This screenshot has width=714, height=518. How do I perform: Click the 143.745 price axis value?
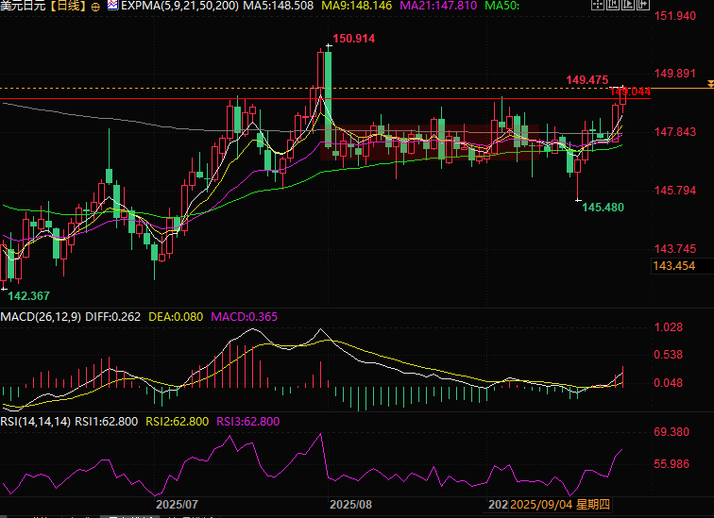click(x=675, y=249)
